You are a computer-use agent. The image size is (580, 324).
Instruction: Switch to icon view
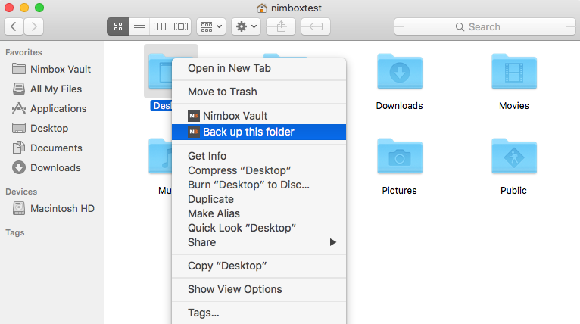(x=118, y=26)
